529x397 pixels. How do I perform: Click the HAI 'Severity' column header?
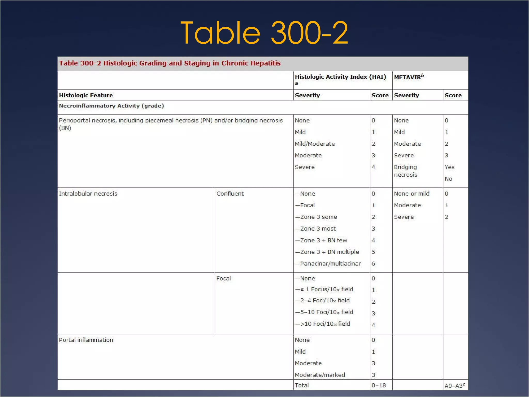click(307, 95)
